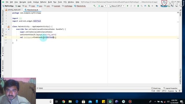Close the MainActivity.kt tab
Viewport: 185px width, 104px height.
[40, 10]
